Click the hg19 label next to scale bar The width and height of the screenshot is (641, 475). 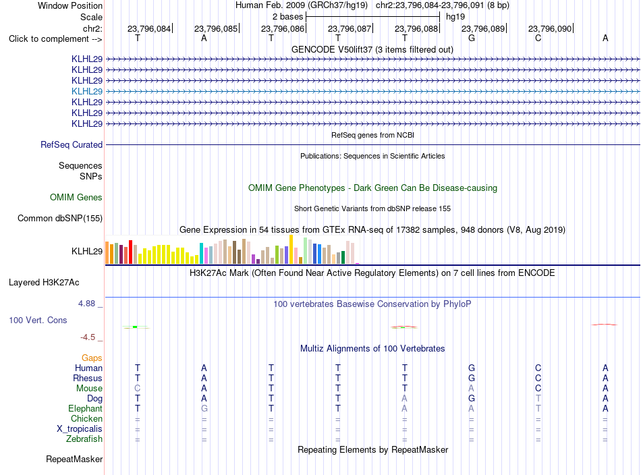[455, 17]
